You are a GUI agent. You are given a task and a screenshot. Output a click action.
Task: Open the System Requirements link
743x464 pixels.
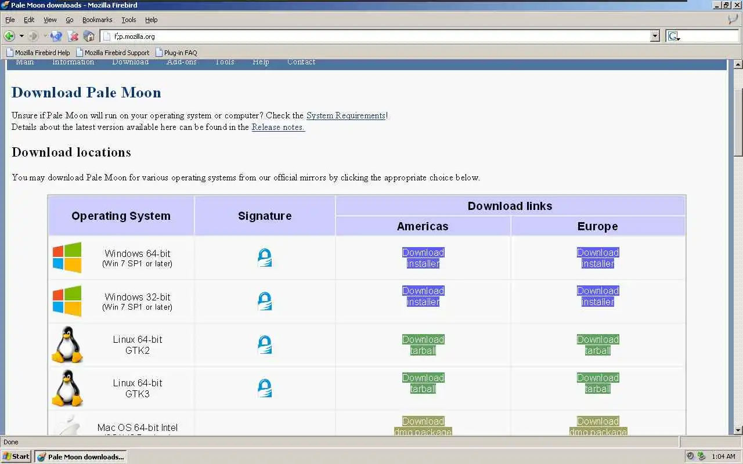[346, 115]
